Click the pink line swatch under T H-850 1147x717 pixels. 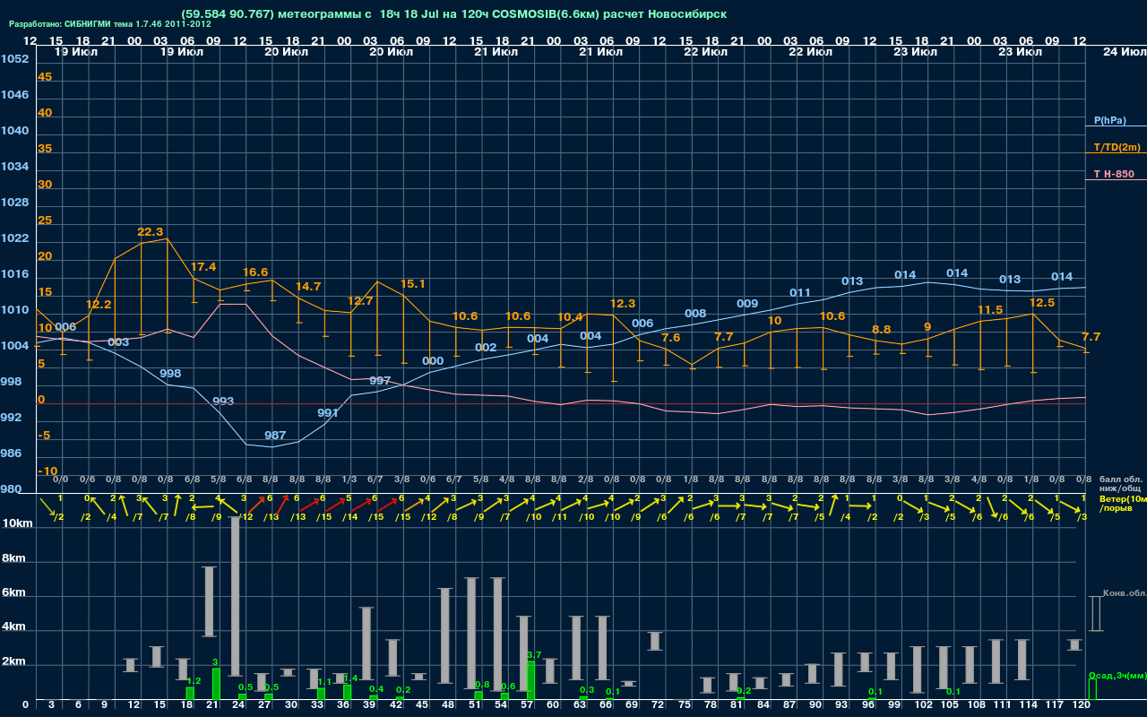click(1116, 180)
